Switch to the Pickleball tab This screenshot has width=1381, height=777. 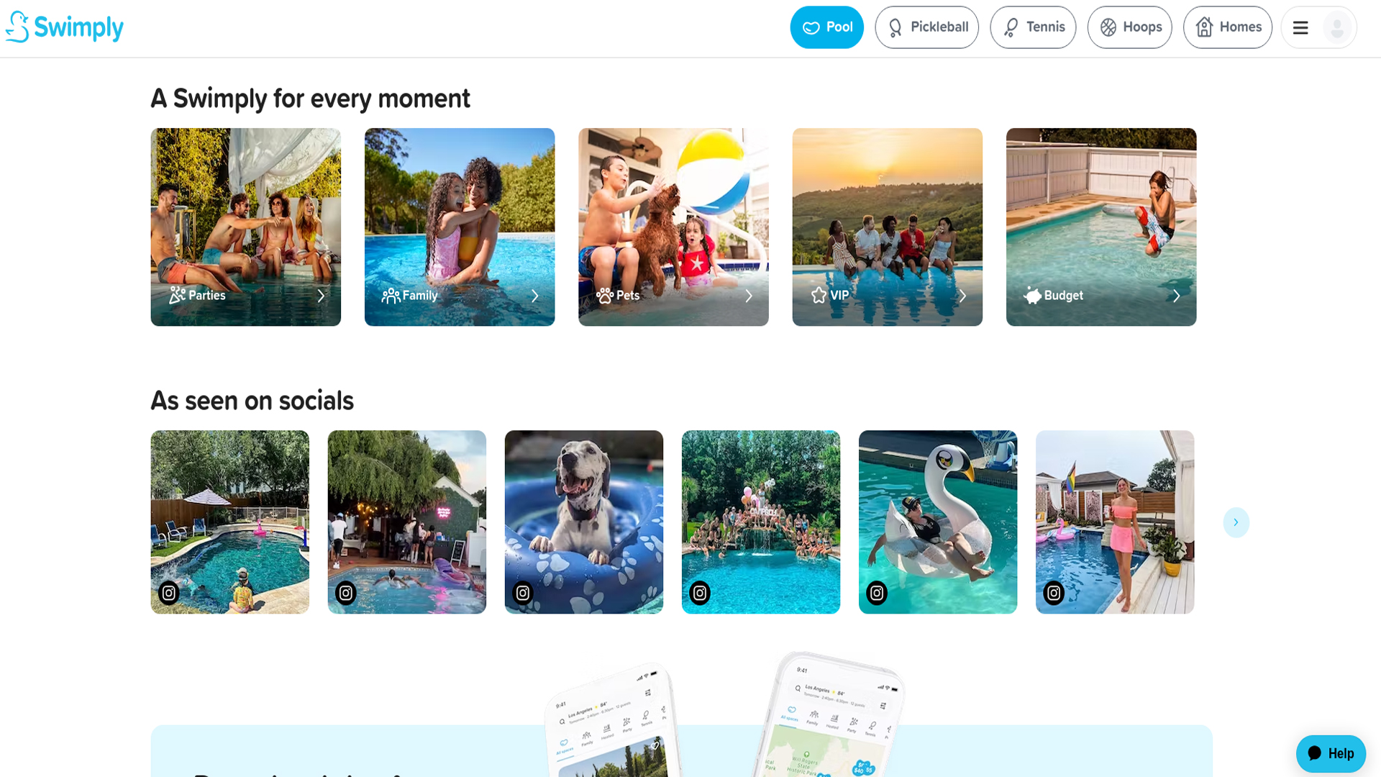pyautogui.click(x=926, y=27)
